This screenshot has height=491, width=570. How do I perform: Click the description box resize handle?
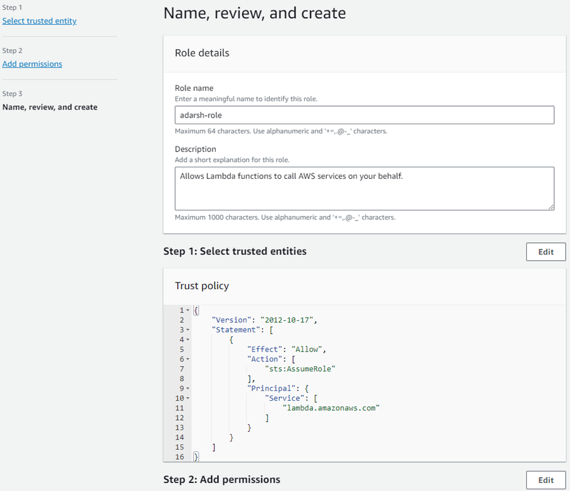[551, 207]
